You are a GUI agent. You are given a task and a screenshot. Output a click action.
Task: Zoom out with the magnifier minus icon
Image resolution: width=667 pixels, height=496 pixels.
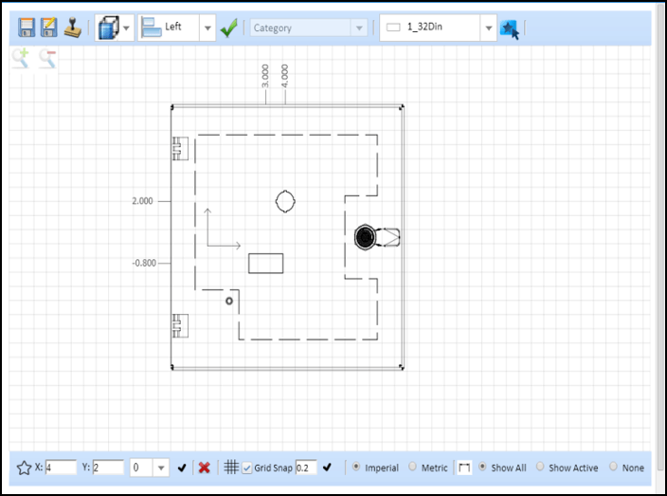[x=47, y=59]
